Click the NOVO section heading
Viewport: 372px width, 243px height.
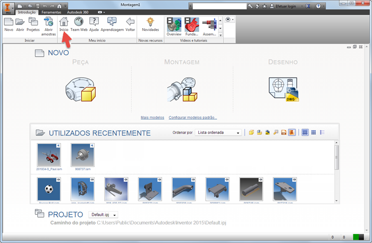point(58,53)
